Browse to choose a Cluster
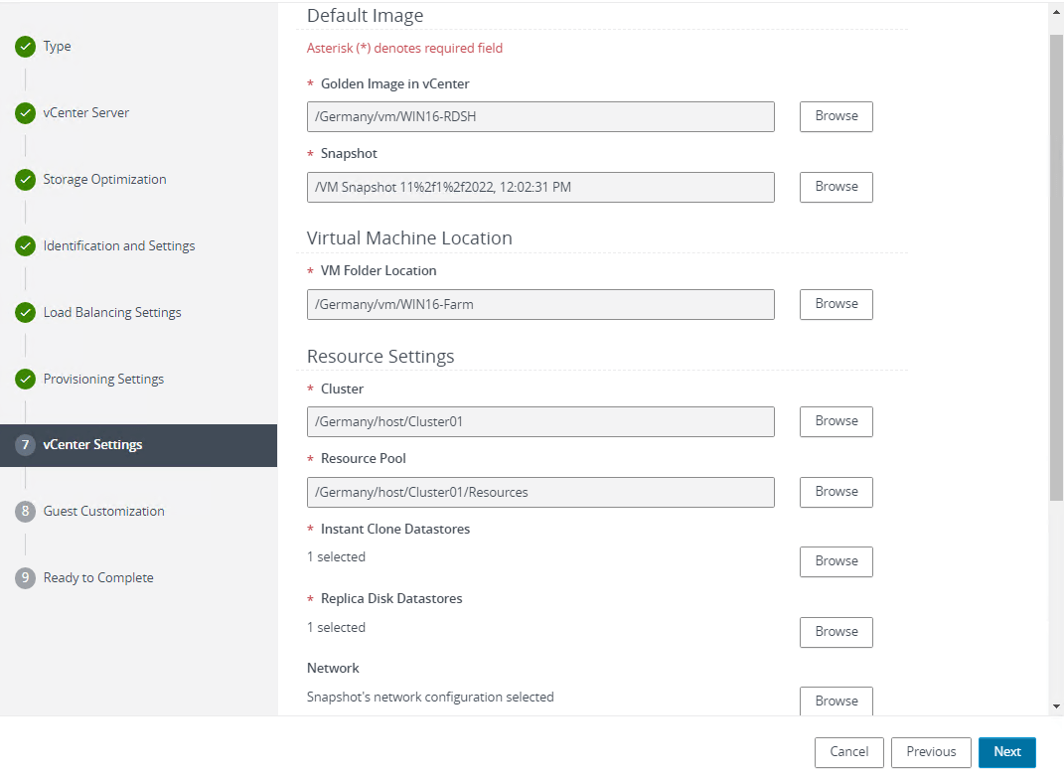The image size is (1064, 780). pos(836,421)
